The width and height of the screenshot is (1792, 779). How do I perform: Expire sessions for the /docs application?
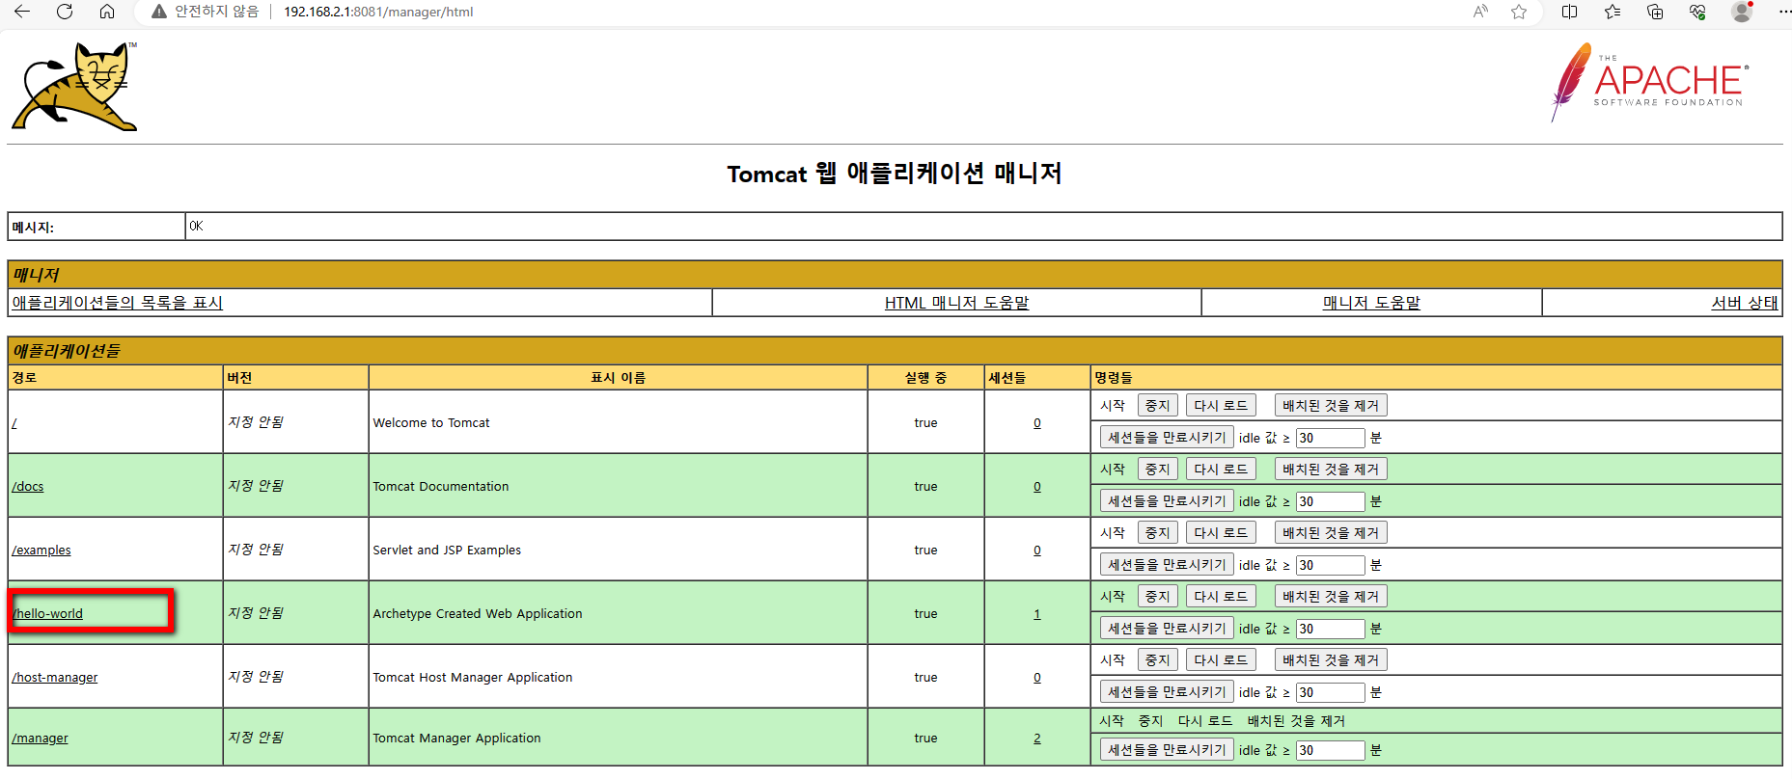[x=1167, y=501]
